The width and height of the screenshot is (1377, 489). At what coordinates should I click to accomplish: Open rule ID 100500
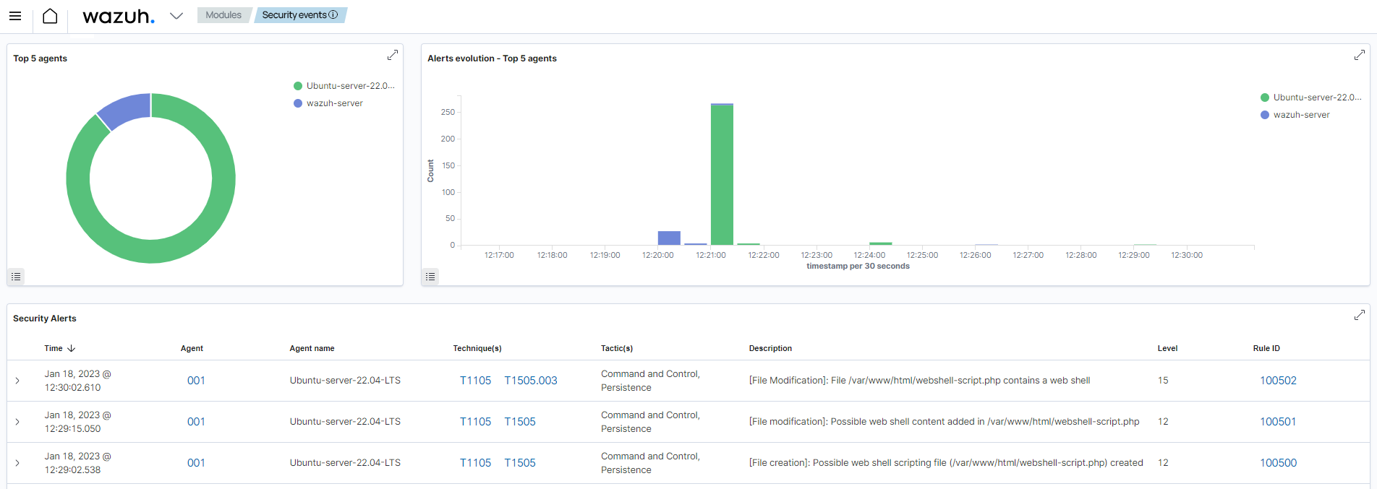1278,463
